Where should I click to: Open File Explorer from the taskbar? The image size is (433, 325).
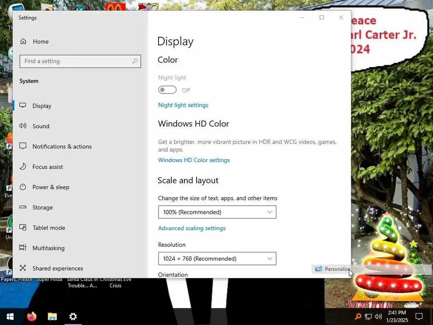pos(52,317)
